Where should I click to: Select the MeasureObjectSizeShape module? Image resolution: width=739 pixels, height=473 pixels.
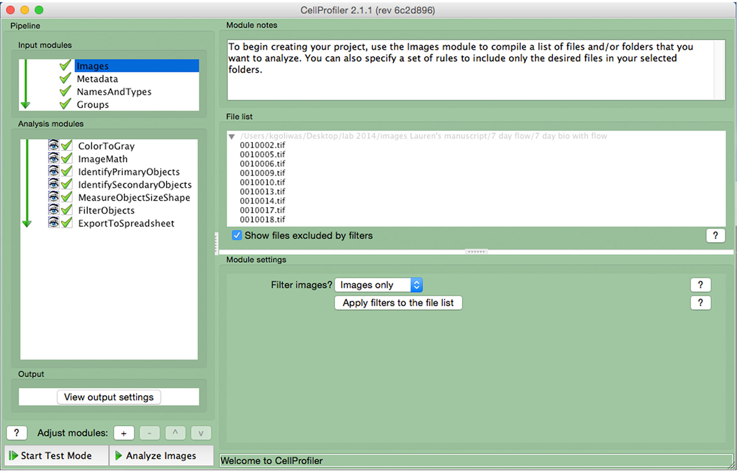(x=134, y=197)
